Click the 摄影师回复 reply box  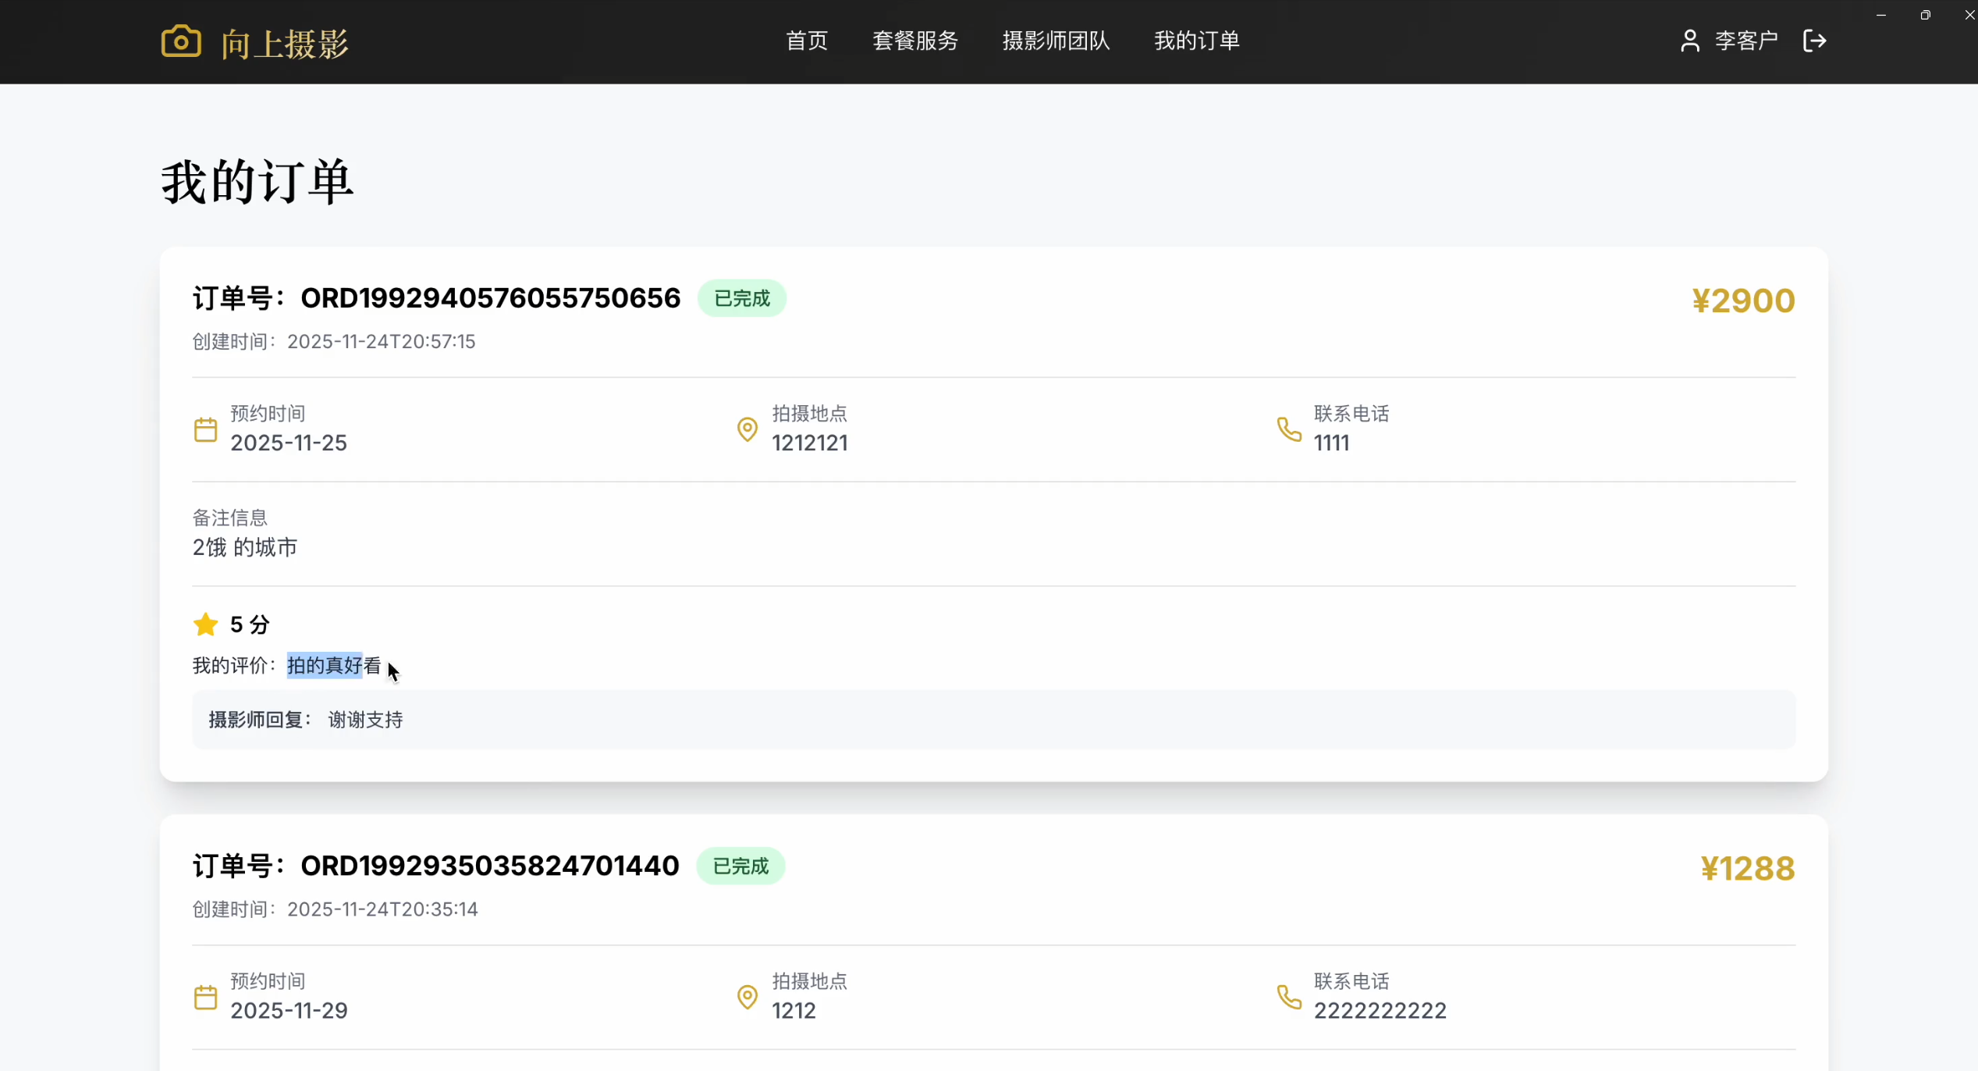point(993,720)
